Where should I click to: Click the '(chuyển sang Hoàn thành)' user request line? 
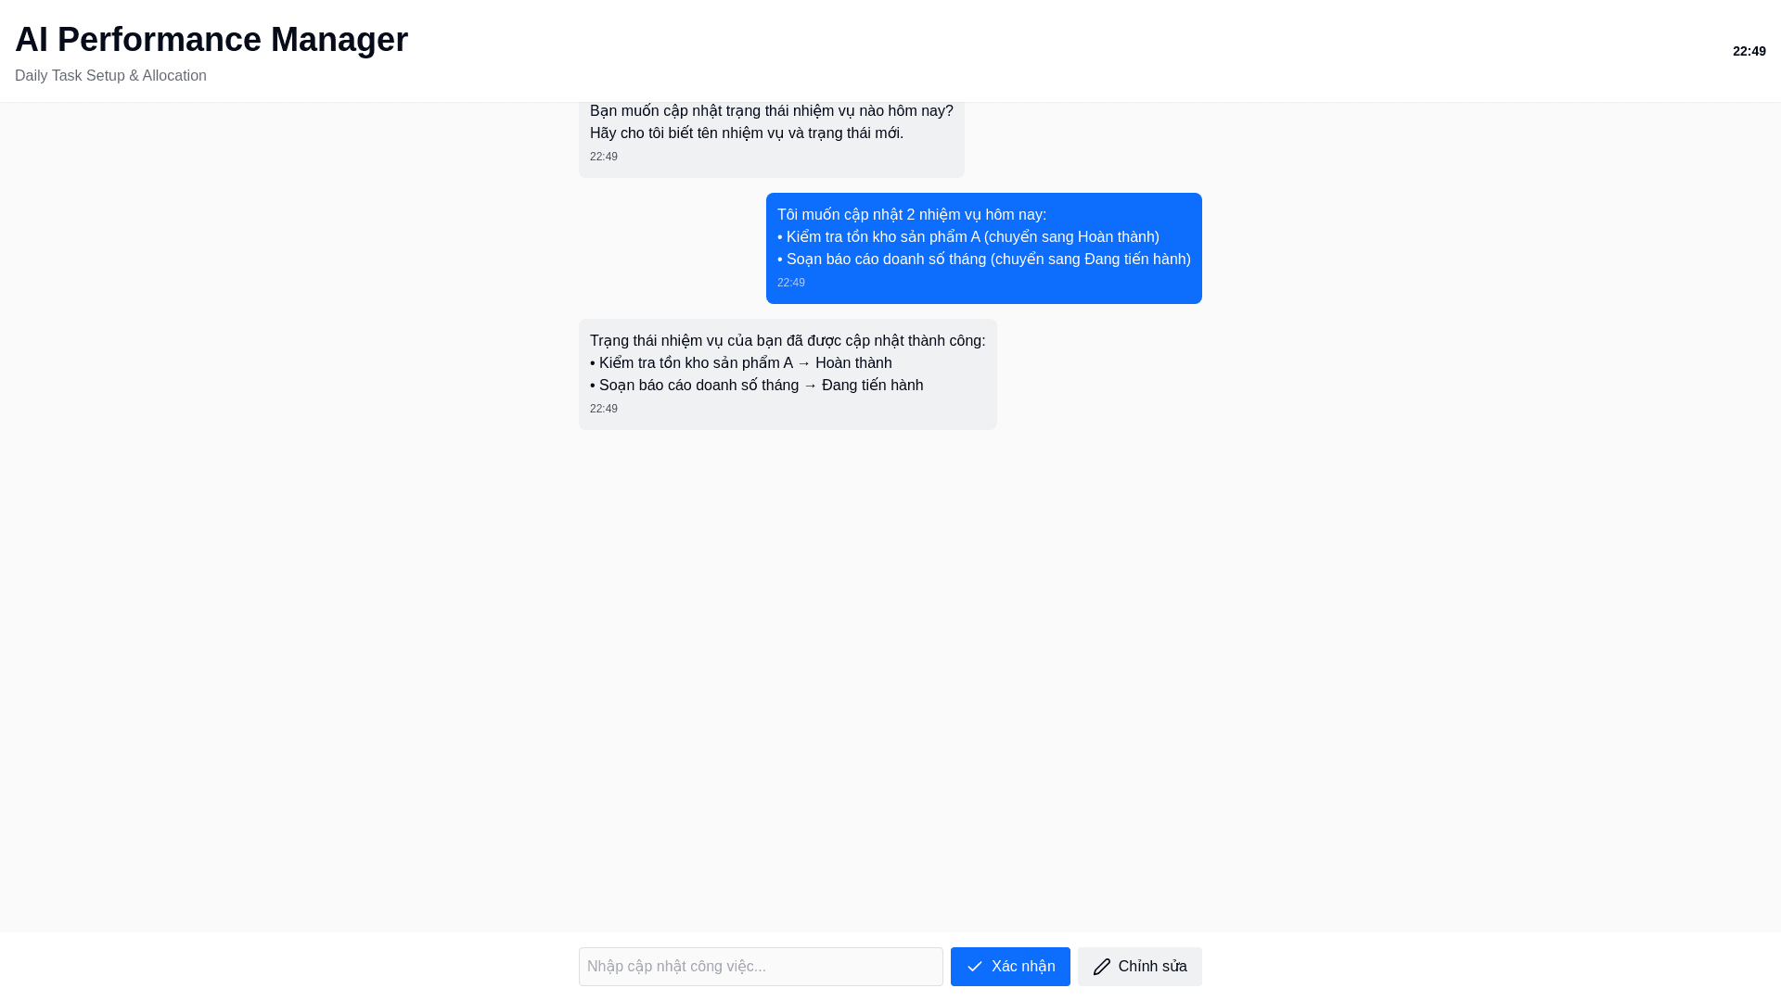(968, 237)
